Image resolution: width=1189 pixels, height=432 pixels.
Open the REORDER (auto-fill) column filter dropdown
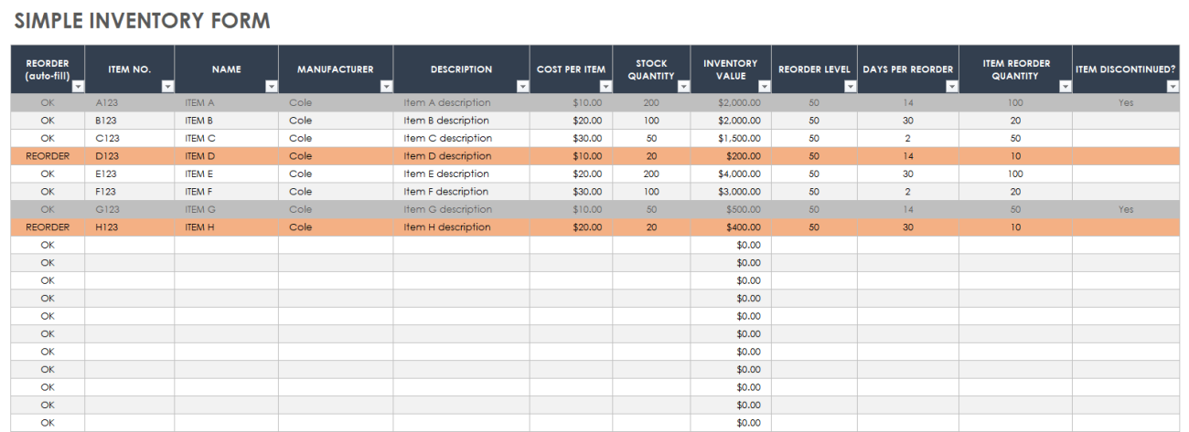click(x=77, y=87)
